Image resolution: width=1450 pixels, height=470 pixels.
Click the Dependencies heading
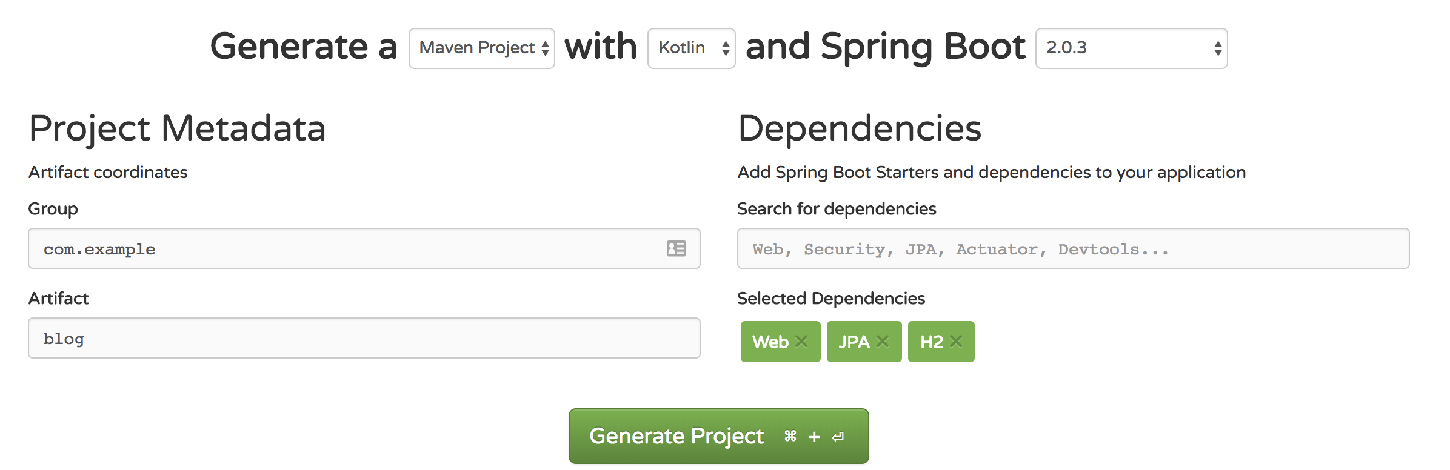click(860, 128)
